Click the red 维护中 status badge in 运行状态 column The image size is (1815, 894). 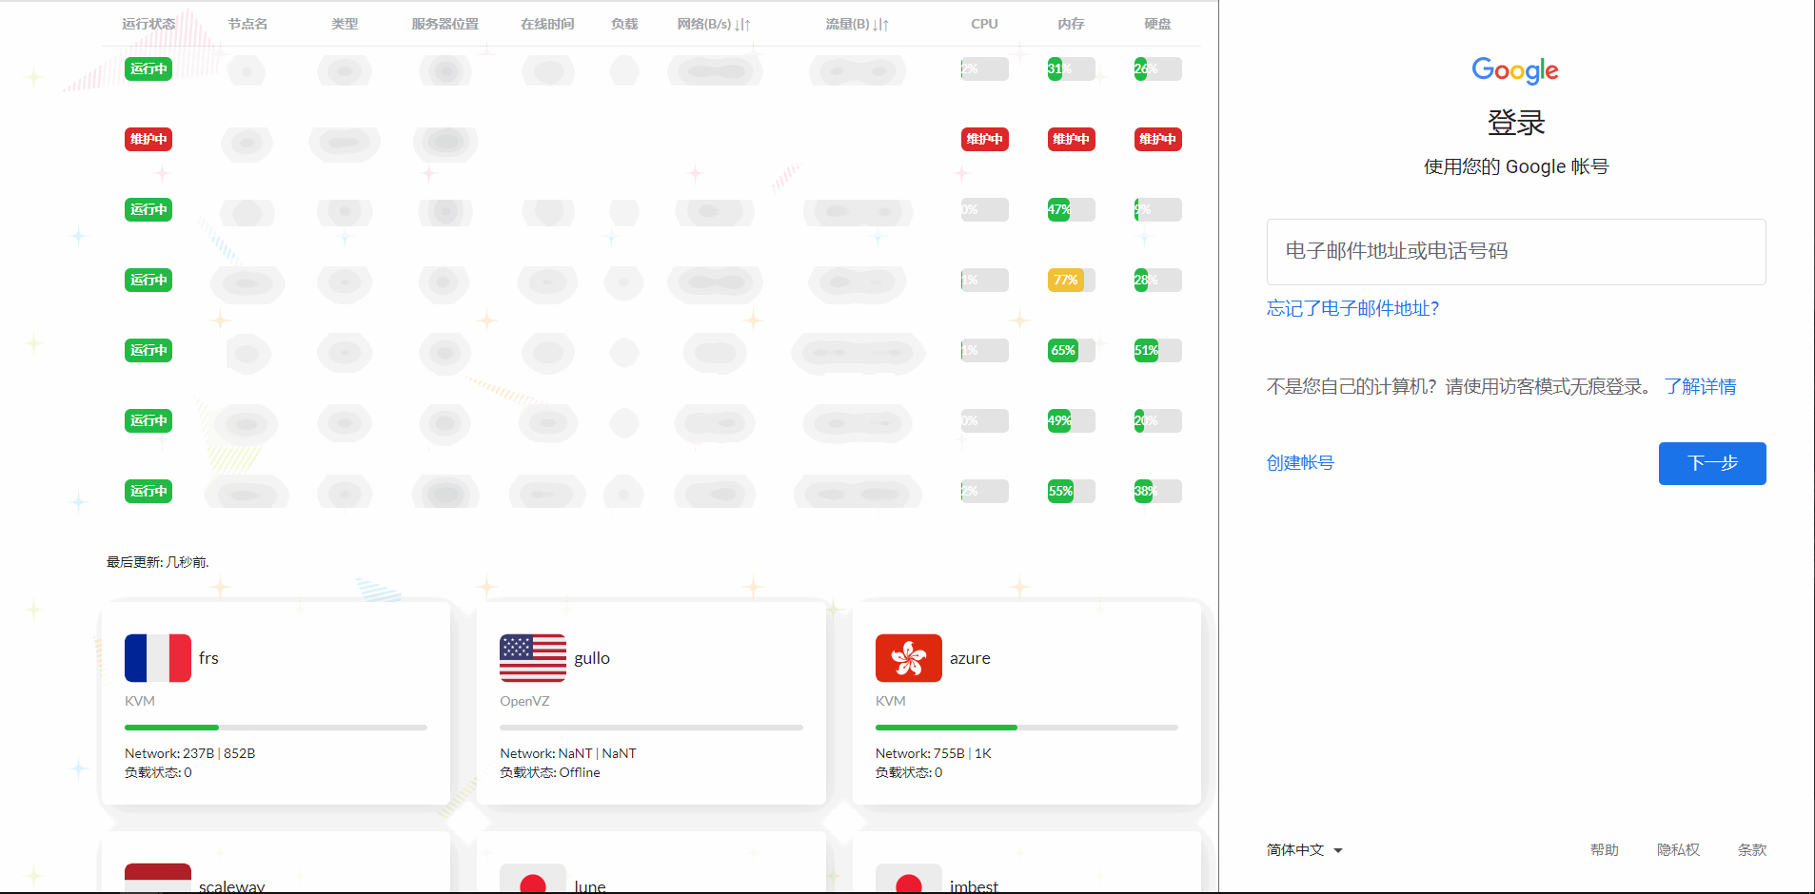pos(148,139)
